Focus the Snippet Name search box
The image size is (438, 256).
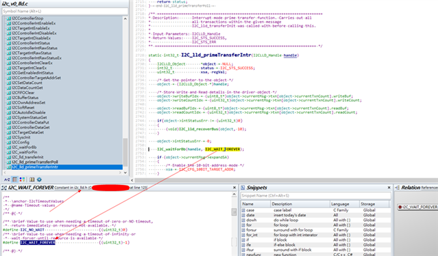coord(316,196)
